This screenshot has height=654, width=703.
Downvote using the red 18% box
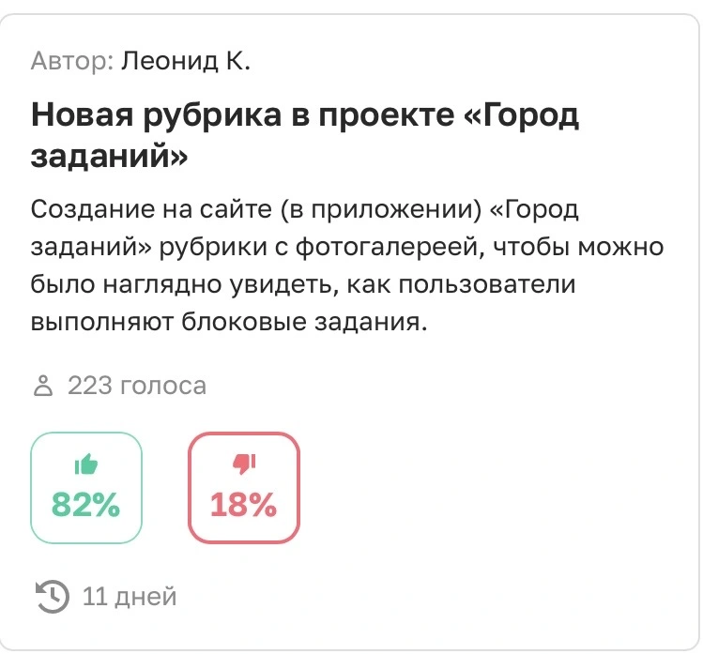(244, 488)
